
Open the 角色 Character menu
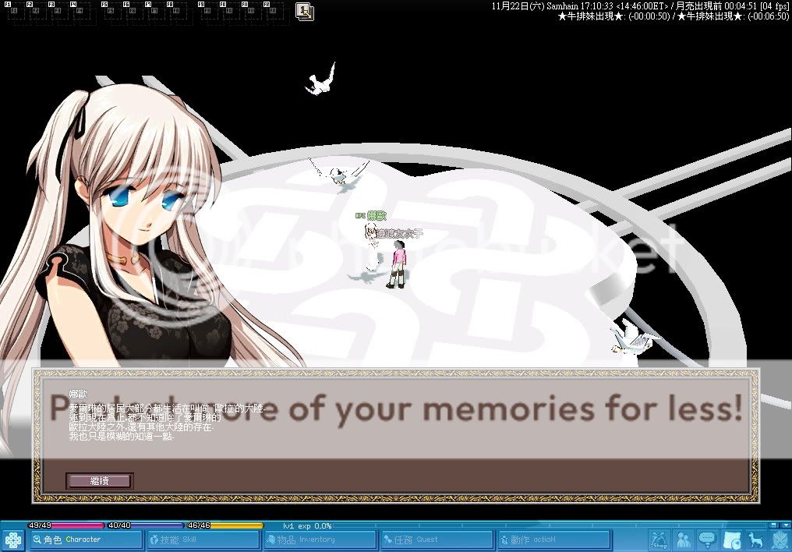click(87, 540)
